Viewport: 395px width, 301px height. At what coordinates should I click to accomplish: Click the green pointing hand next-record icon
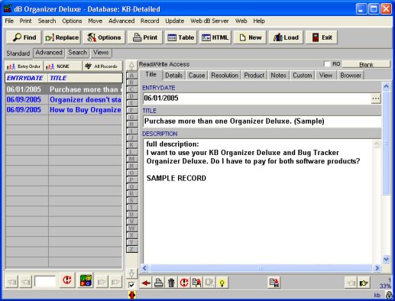click(364, 283)
